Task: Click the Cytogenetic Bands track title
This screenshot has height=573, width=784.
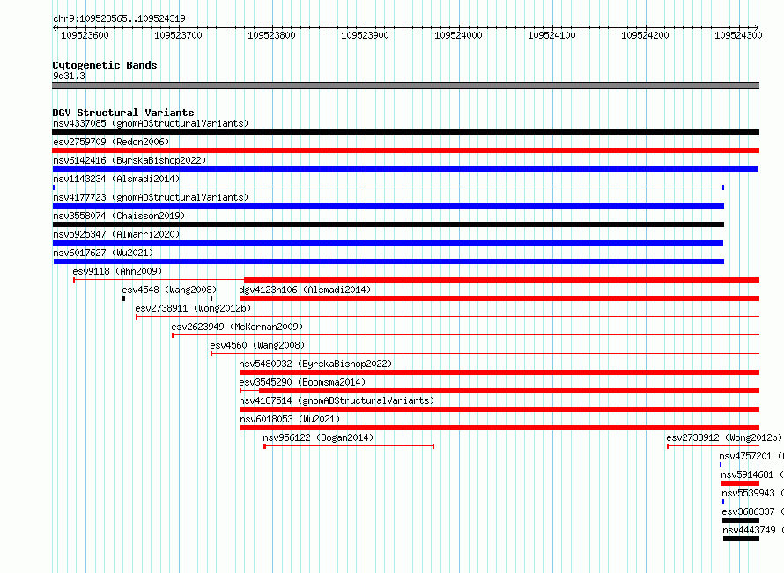Action: 105,65
